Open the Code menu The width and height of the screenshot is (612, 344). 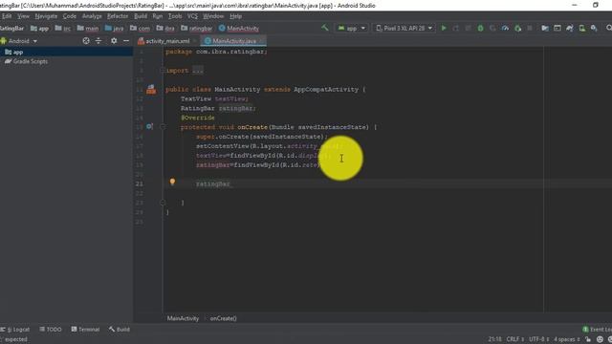pos(70,16)
